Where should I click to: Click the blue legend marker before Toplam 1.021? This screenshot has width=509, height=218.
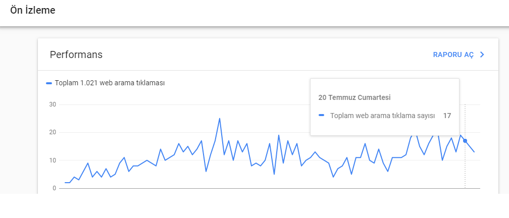49,83
